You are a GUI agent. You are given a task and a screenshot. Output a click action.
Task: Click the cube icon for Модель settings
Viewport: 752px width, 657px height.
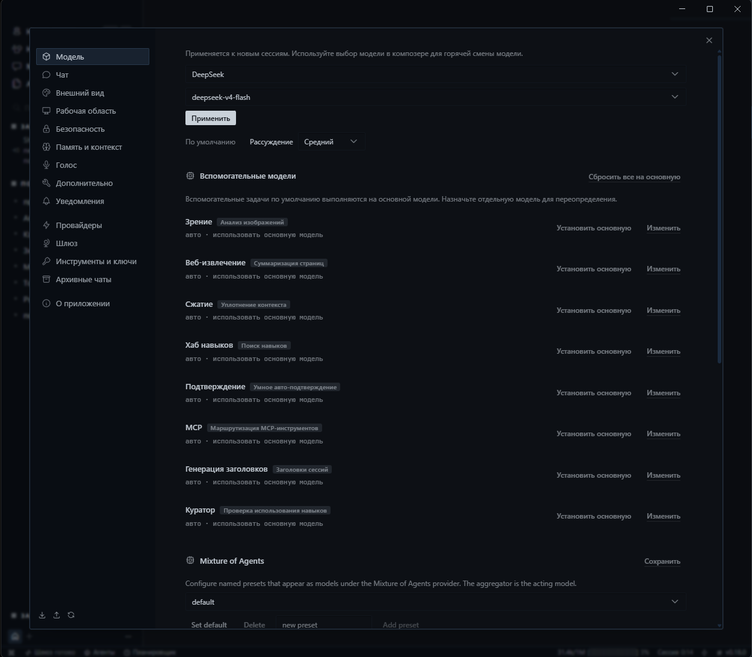46,57
